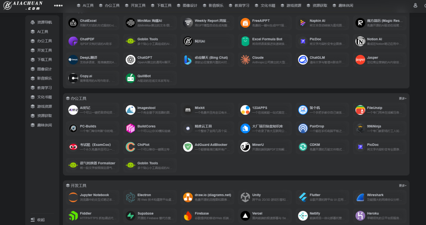
Task: Open the Bing Chat icon
Action: tap(188, 60)
